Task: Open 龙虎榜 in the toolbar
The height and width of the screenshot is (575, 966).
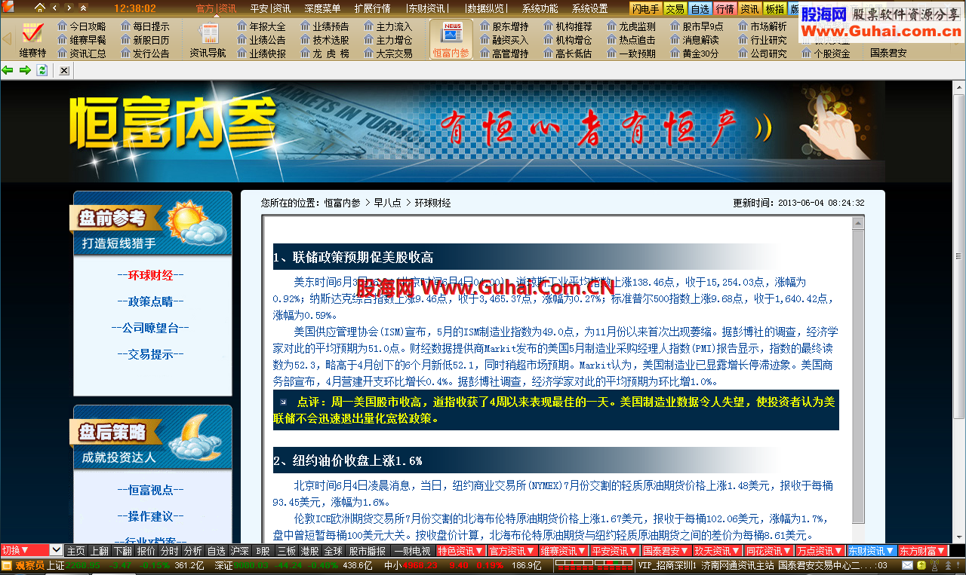Action: tap(325, 54)
